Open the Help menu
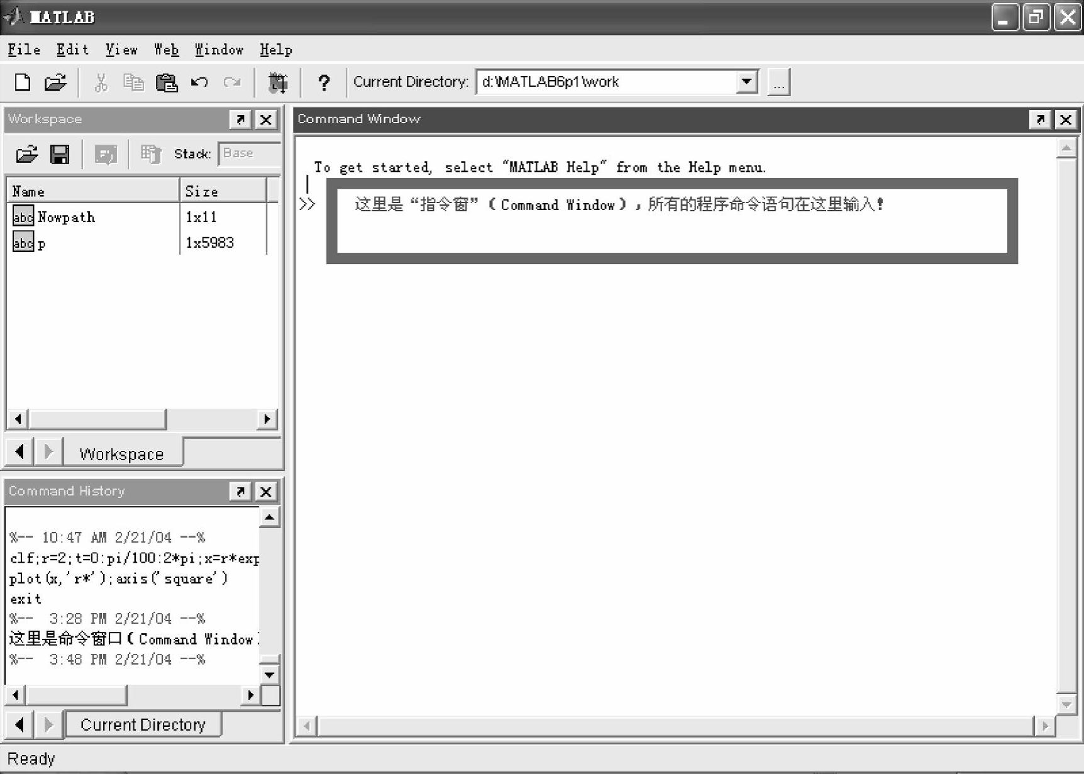The width and height of the screenshot is (1084, 774). point(276,50)
